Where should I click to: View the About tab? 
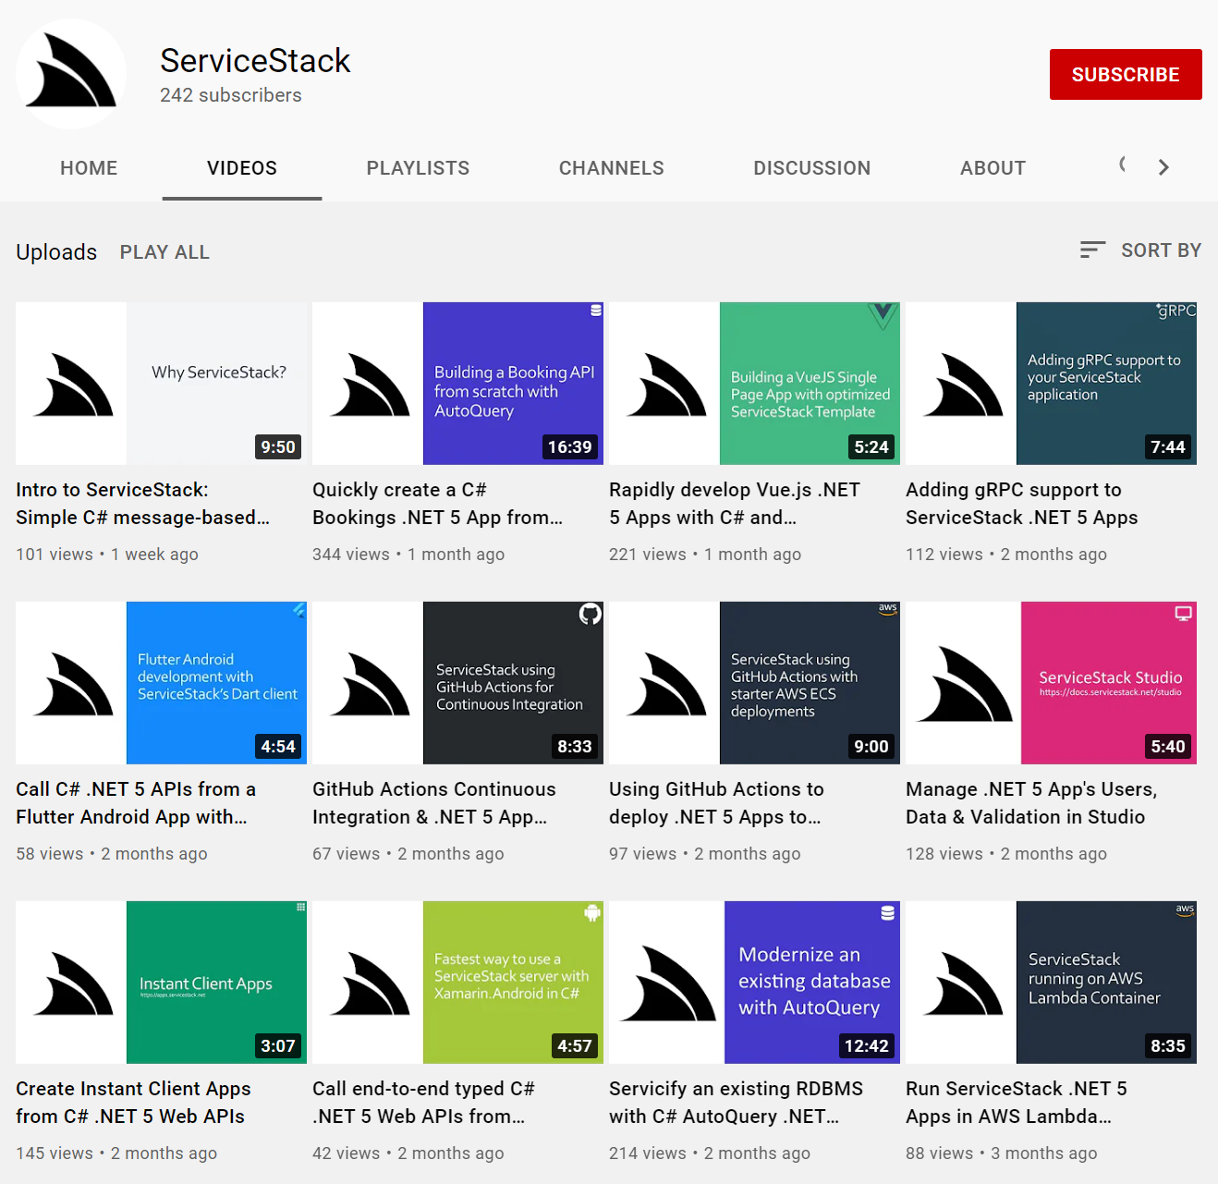tap(993, 168)
